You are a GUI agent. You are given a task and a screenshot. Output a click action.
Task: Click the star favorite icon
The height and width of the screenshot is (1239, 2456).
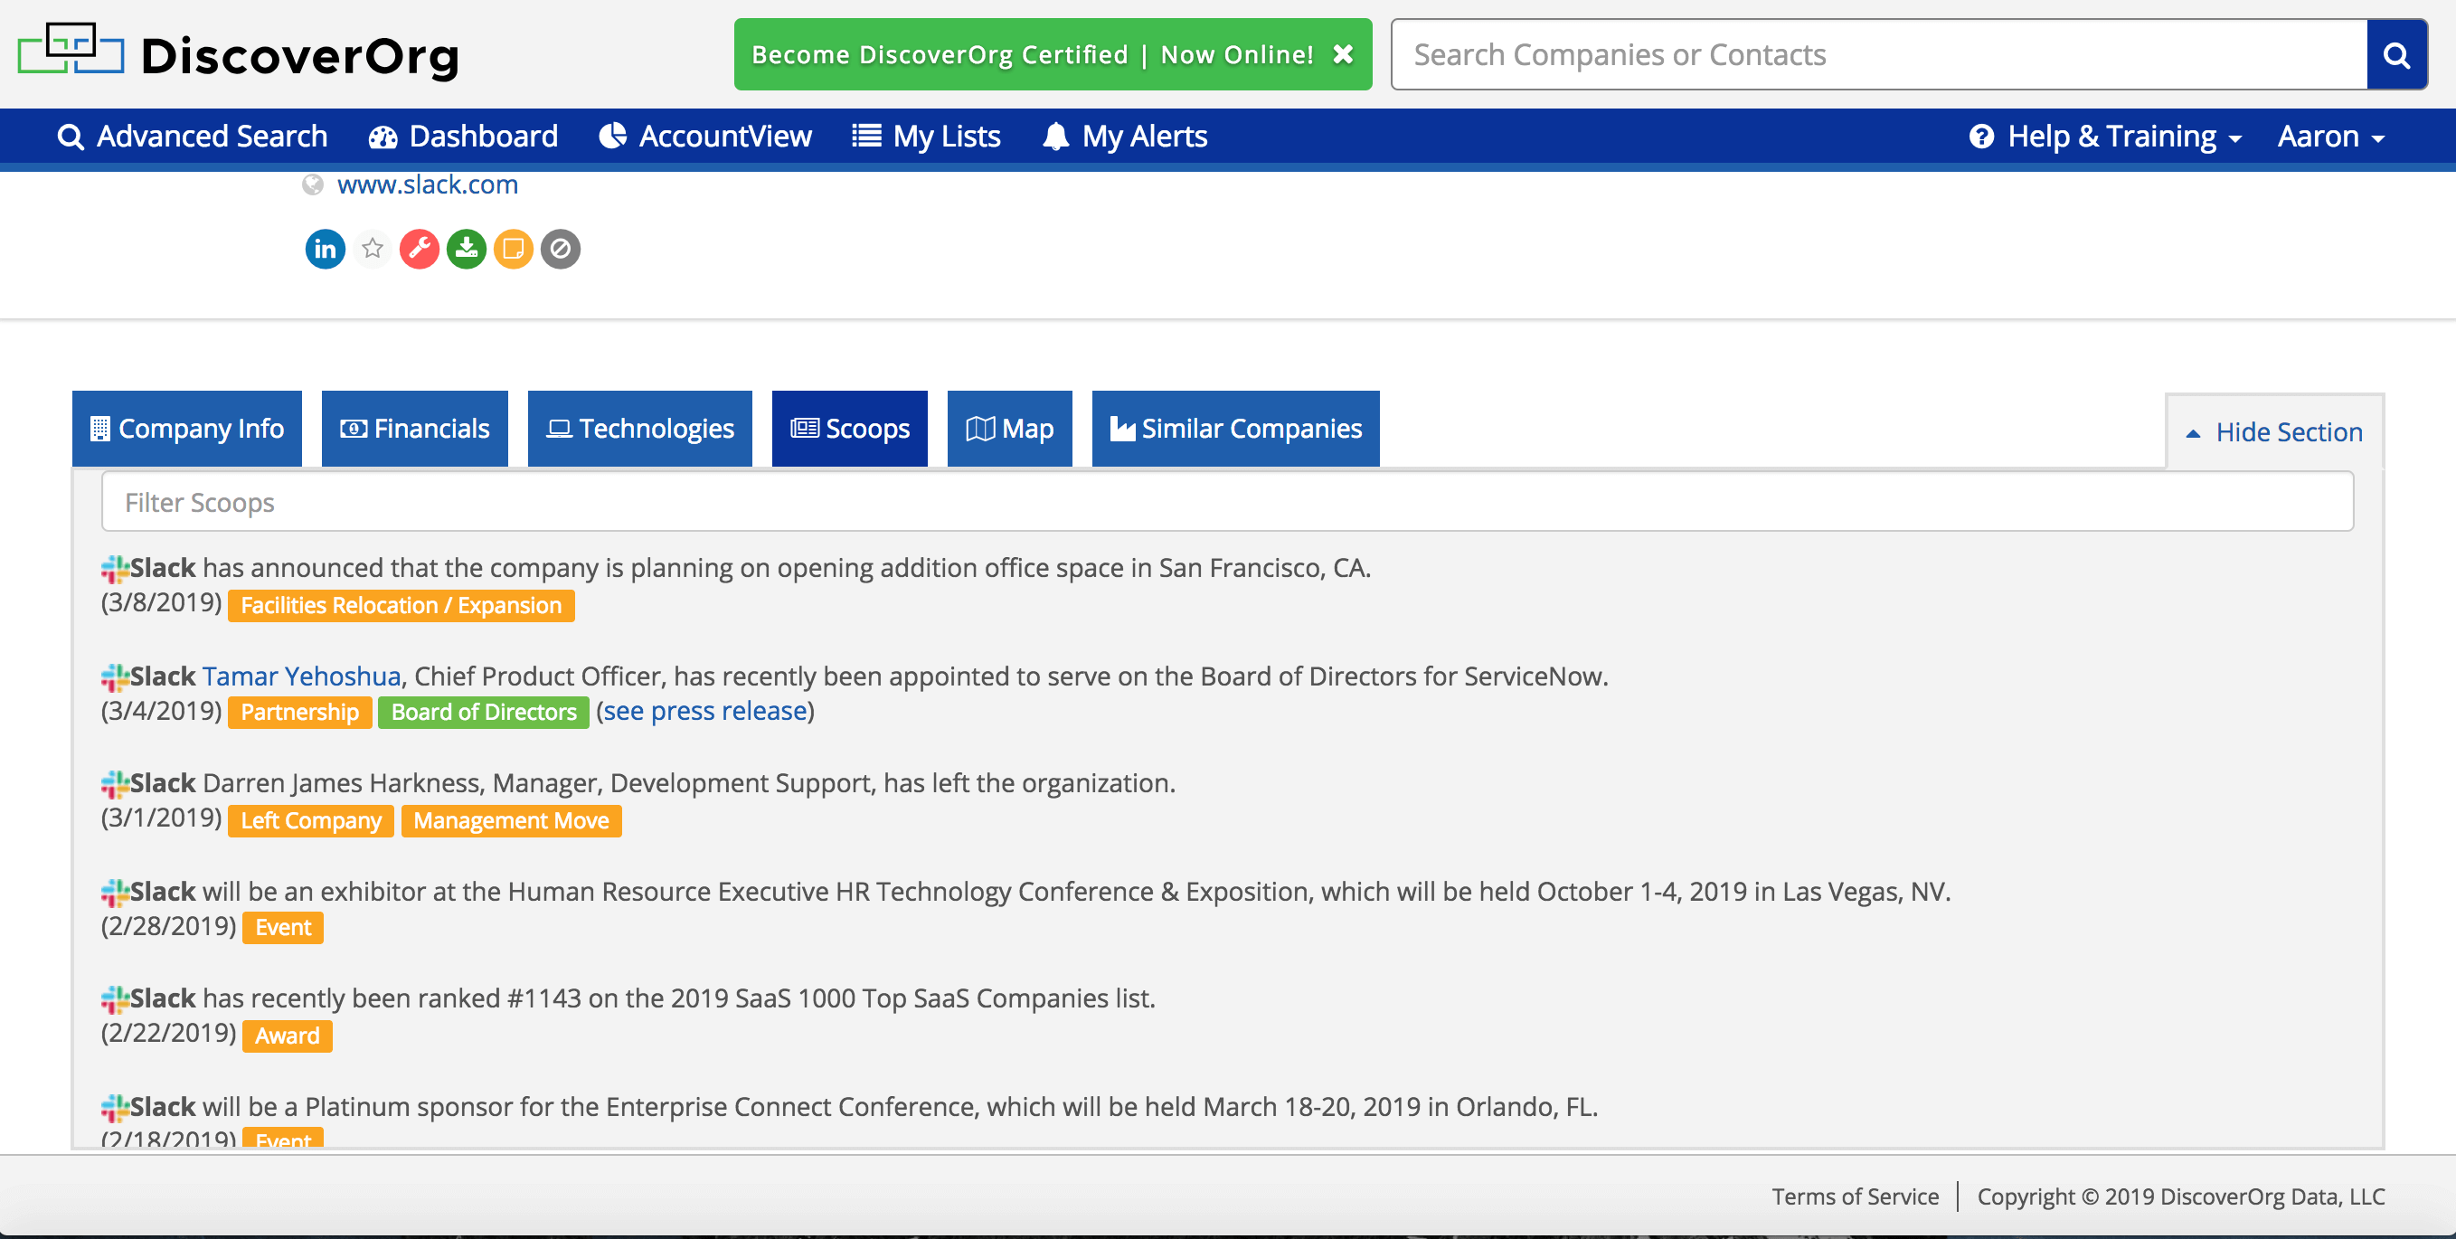[373, 249]
